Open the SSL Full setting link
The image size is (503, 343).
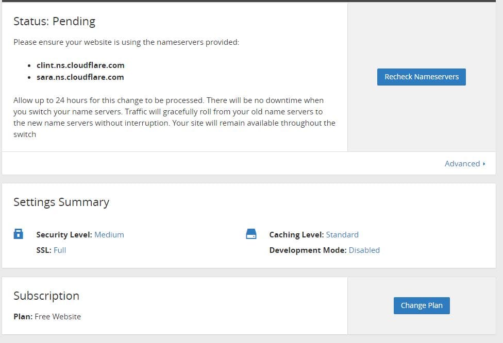coord(60,250)
